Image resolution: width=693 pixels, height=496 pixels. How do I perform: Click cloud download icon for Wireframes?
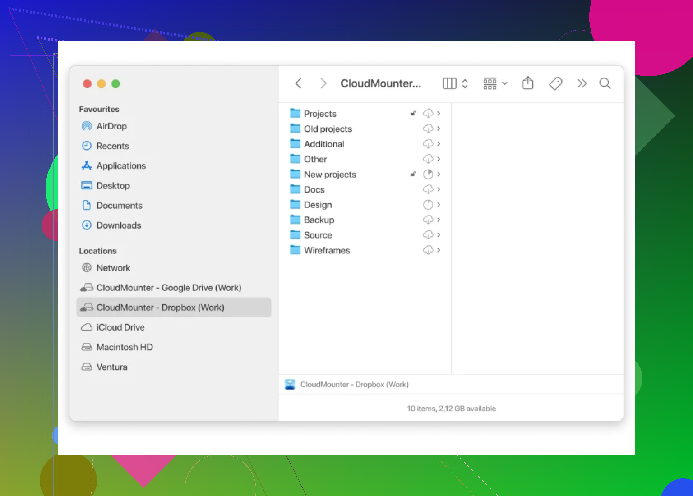coord(428,250)
